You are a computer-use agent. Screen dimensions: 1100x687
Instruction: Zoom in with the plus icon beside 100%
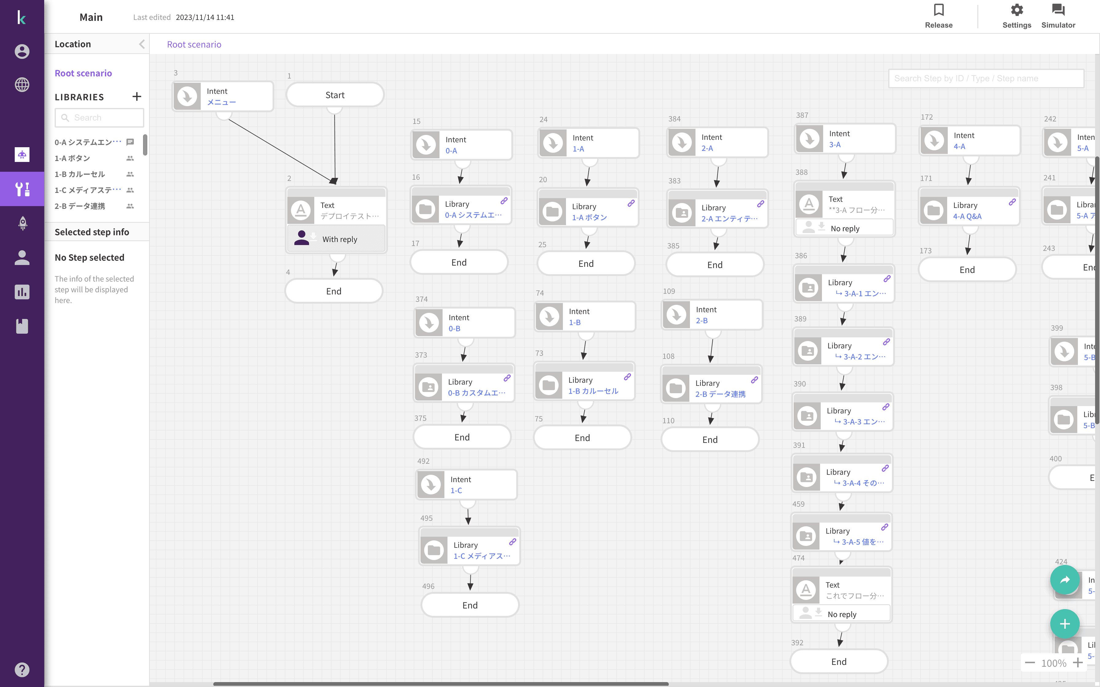(1078, 663)
